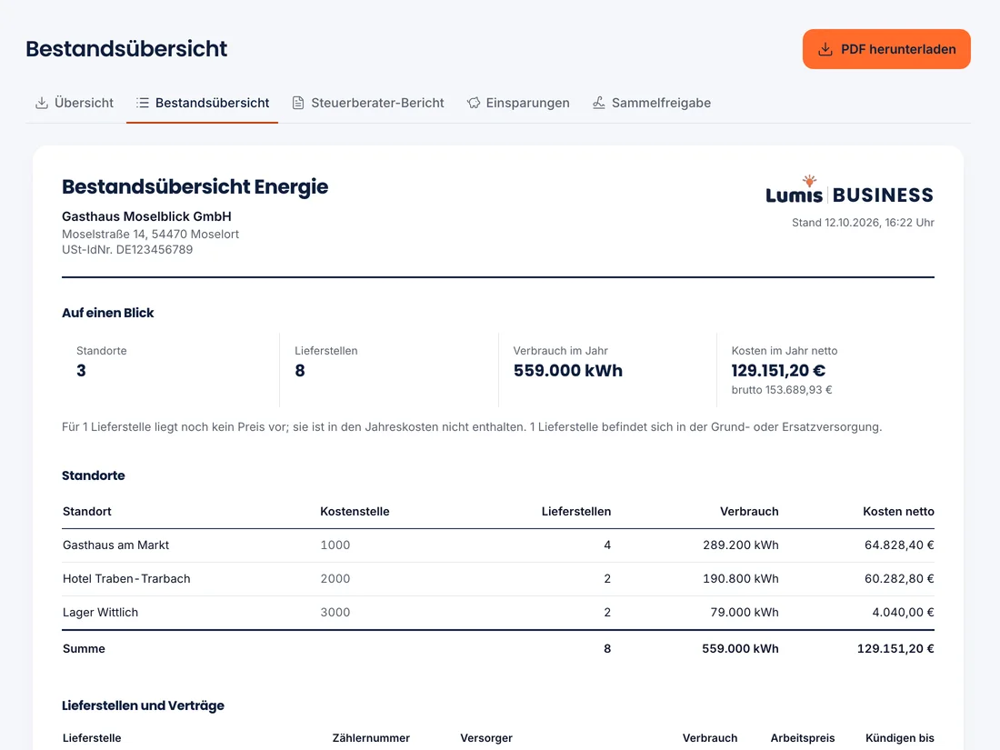Click the 129.151,20 € yearly net cost figure
Screen dimensions: 1000x750
(x=778, y=371)
